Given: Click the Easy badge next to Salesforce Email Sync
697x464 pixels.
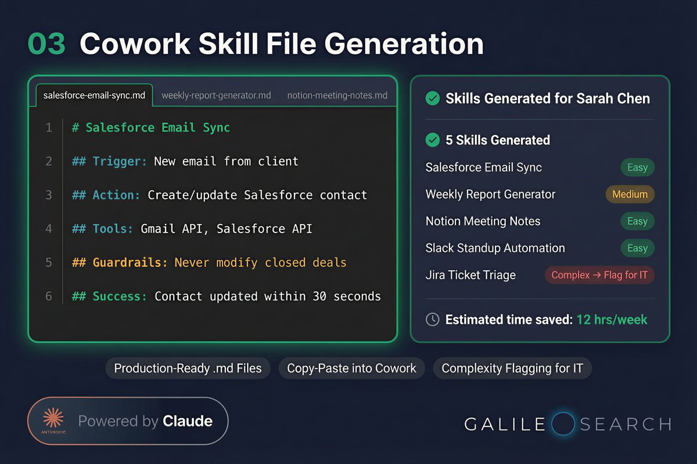Looking at the screenshot, I should click(x=637, y=167).
